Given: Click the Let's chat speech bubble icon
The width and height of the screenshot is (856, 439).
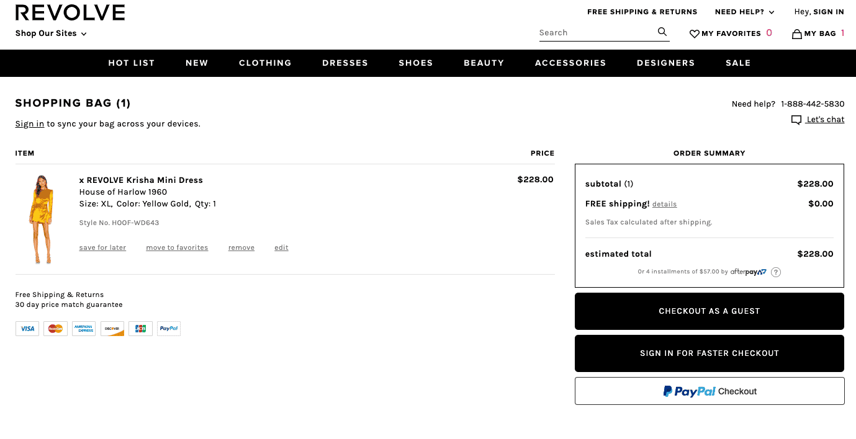Looking at the screenshot, I should (796, 120).
